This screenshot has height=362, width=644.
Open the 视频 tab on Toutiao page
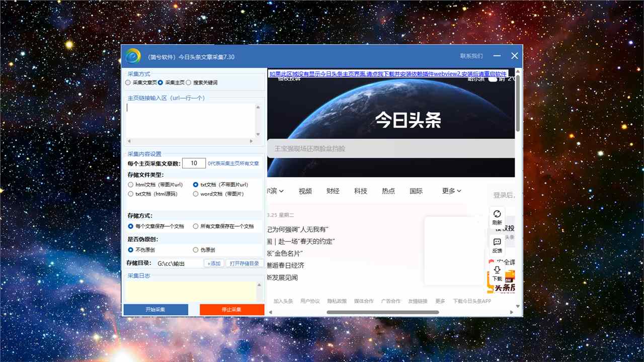[x=305, y=191]
